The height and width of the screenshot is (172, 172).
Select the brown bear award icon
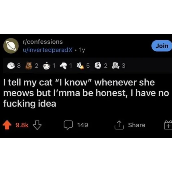pos(29,66)
